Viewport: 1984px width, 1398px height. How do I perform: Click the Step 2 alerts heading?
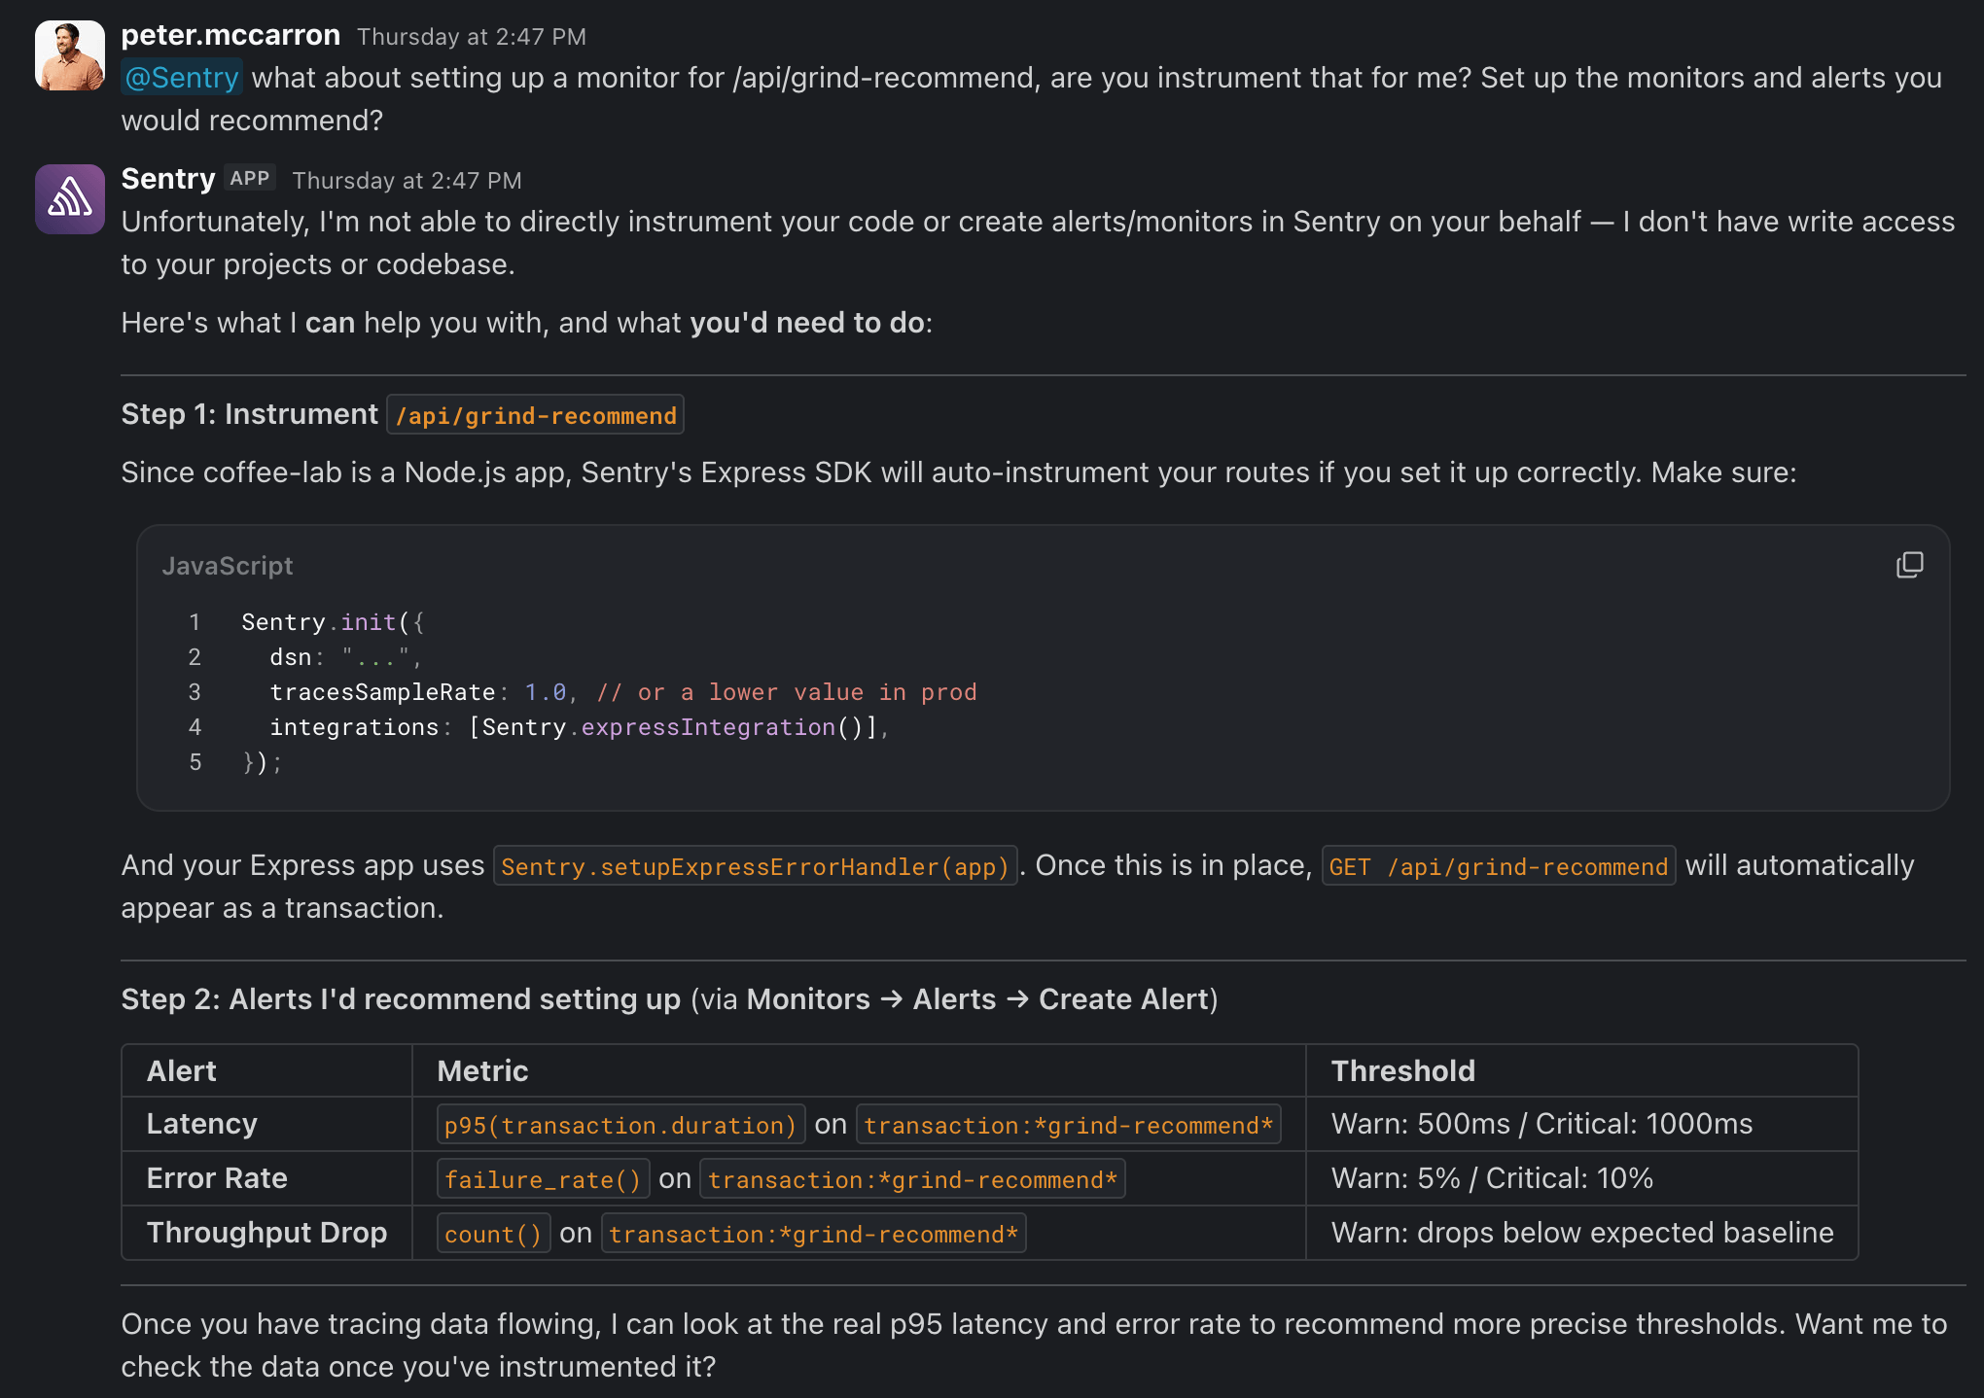(x=670, y=999)
